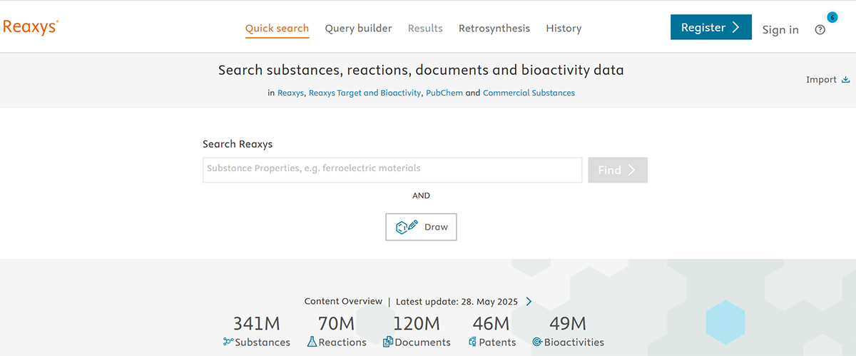Click the Content Overview label
The width and height of the screenshot is (856, 356).
(343, 302)
